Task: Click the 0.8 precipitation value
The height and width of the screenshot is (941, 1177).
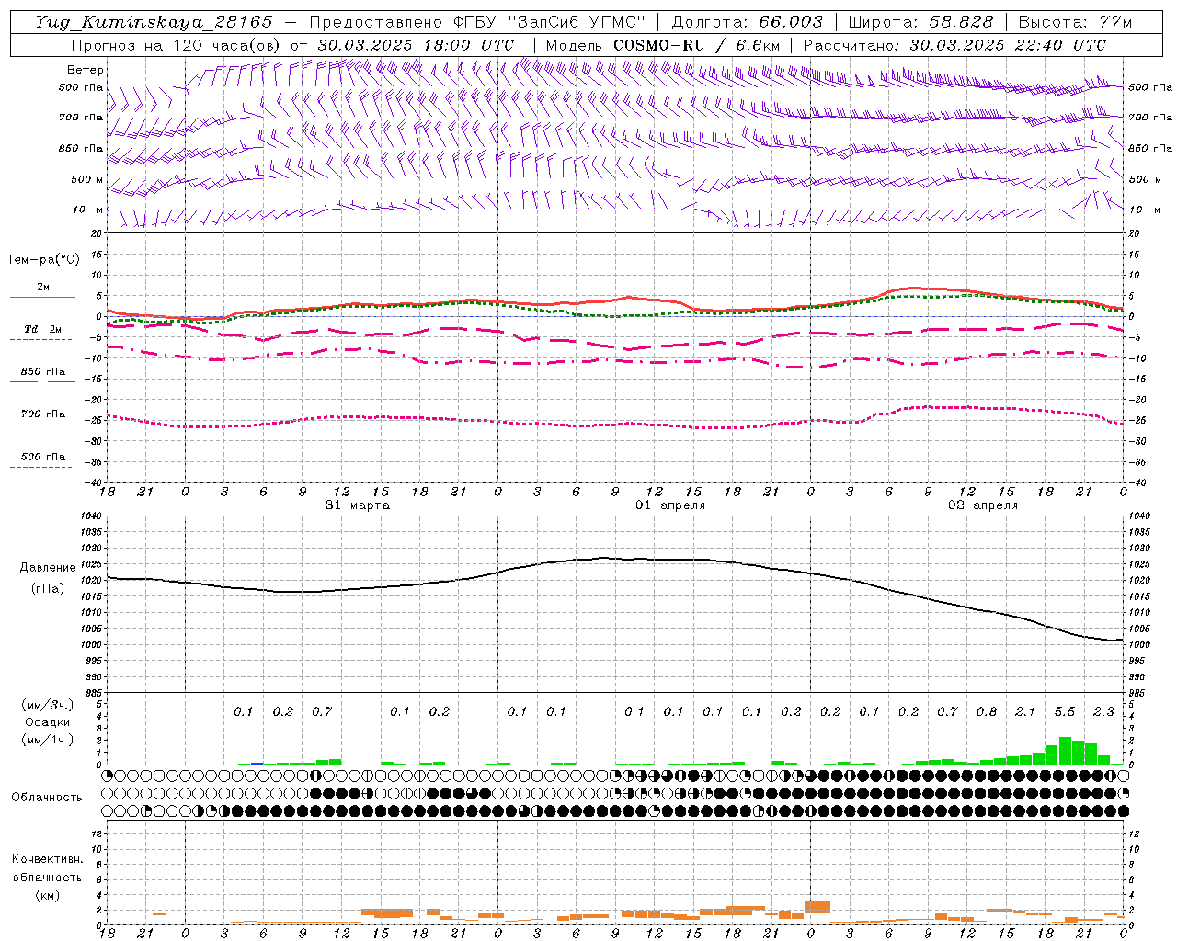Action: (987, 712)
